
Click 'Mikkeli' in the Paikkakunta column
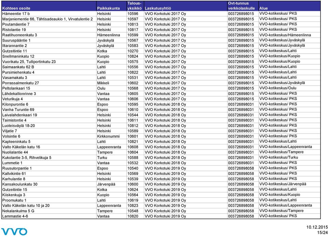click(103, 83)
